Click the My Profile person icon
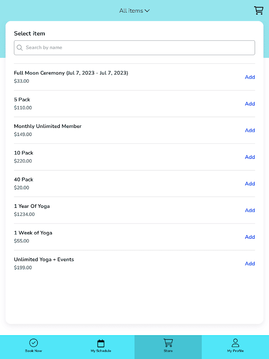 click(235, 343)
